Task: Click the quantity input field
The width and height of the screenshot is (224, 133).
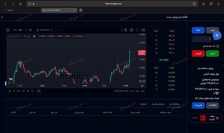Action: point(202,39)
